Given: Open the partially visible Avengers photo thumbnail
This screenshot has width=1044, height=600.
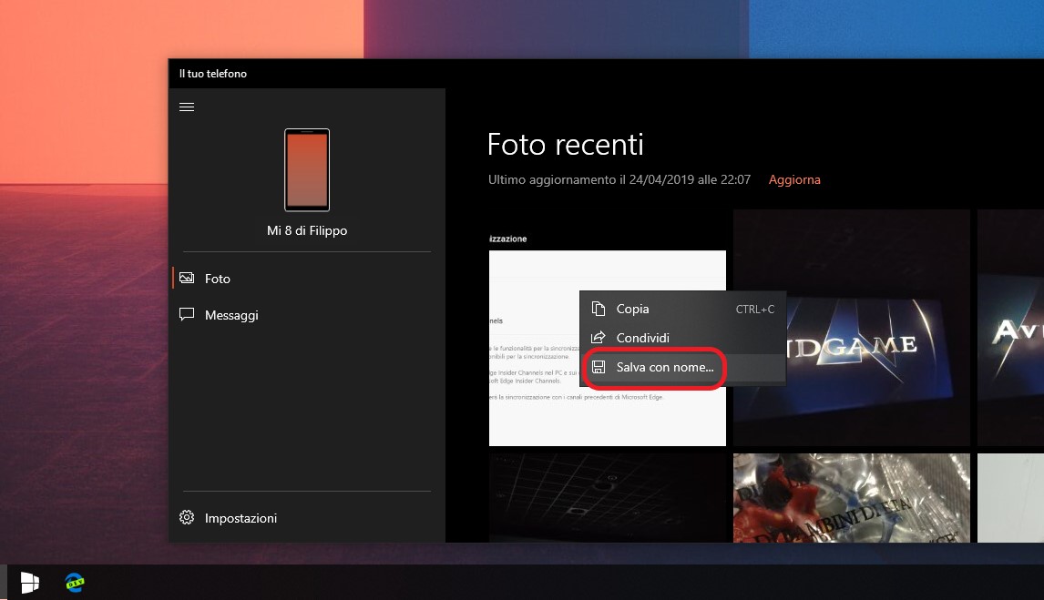Looking at the screenshot, I should (x=1010, y=328).
